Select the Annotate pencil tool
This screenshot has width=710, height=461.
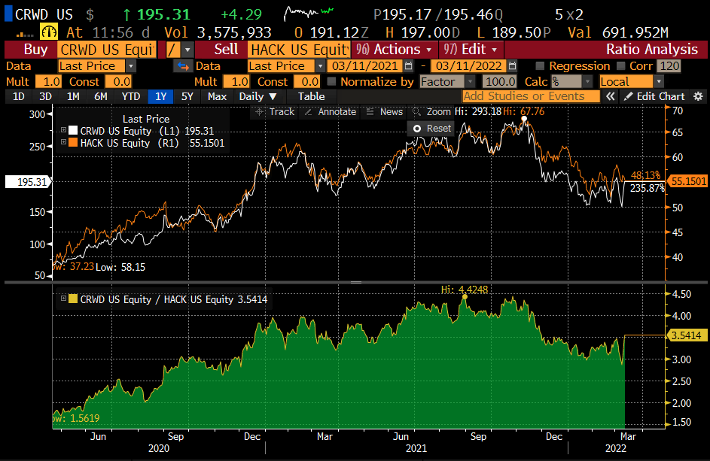(330, 112)
